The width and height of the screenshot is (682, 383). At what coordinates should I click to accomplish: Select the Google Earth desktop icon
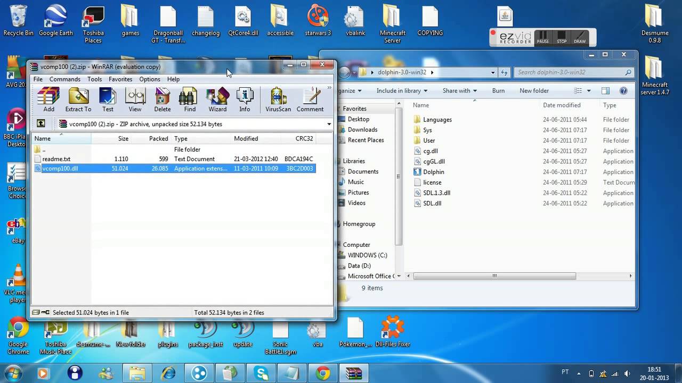pyautogui.click(x=55, y=21)
